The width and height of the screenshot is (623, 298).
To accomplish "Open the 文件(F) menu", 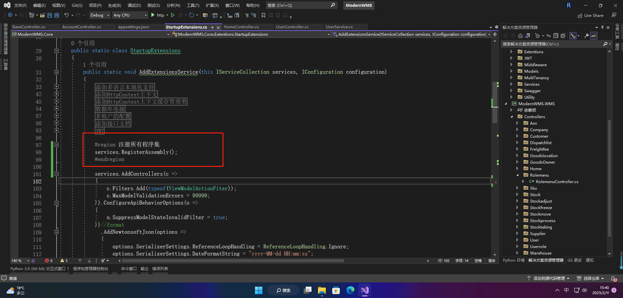I will coord(20,6).
